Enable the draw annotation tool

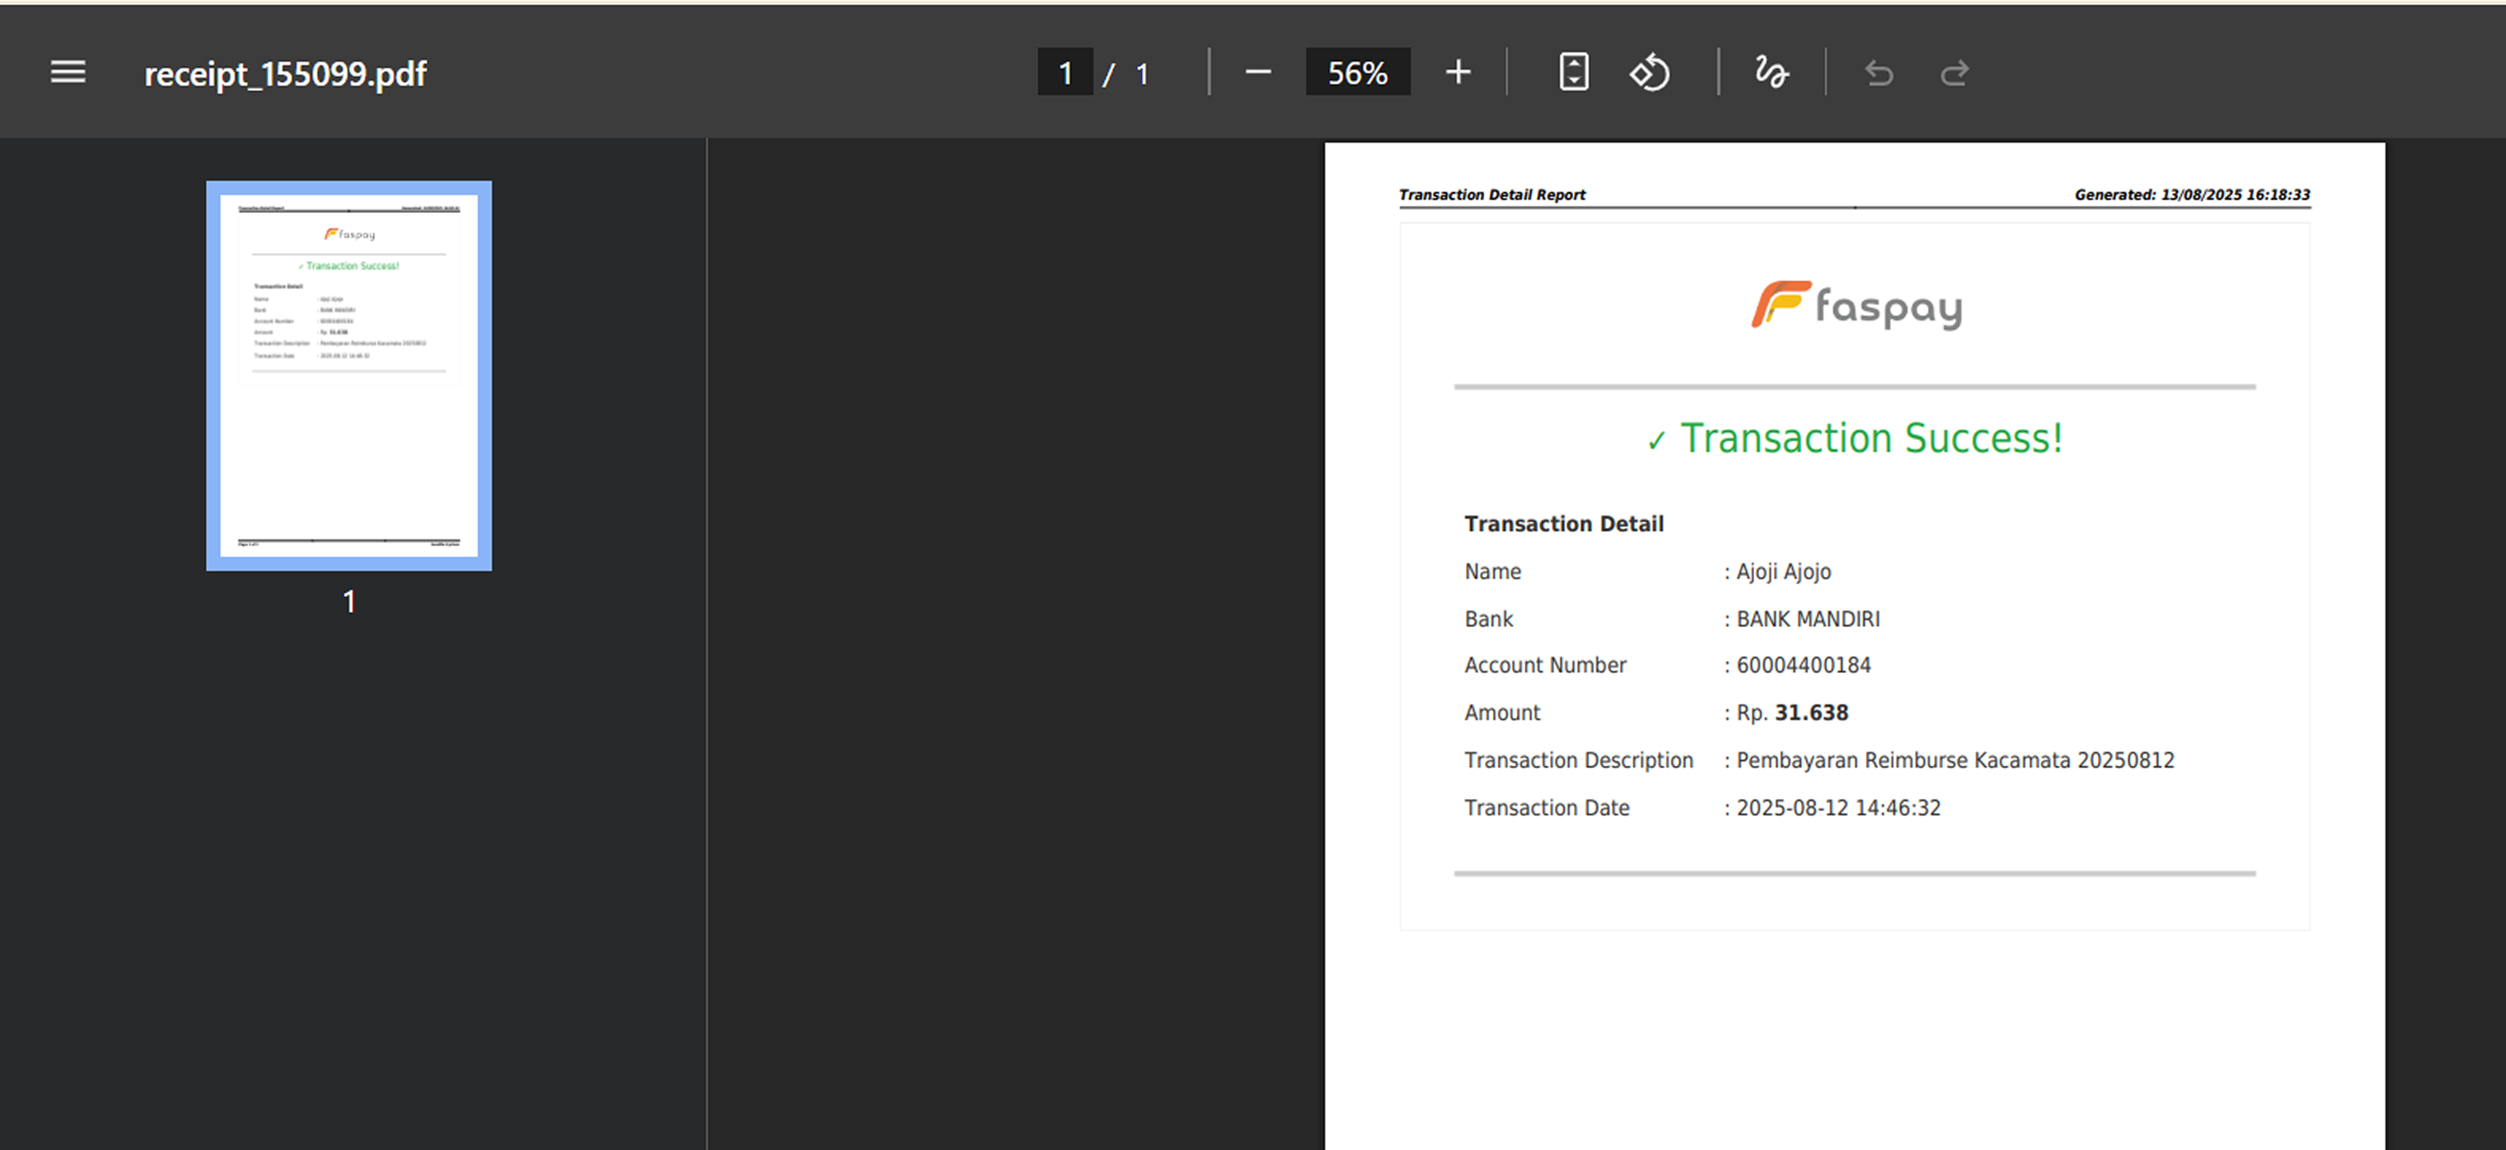[x=1771, y=73]
